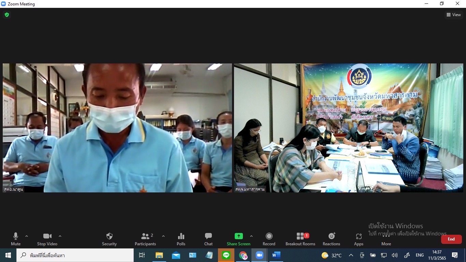This screenshot has width=466, height=262.
Task: Click the green encryption shield icon
Action: point(6,15)
